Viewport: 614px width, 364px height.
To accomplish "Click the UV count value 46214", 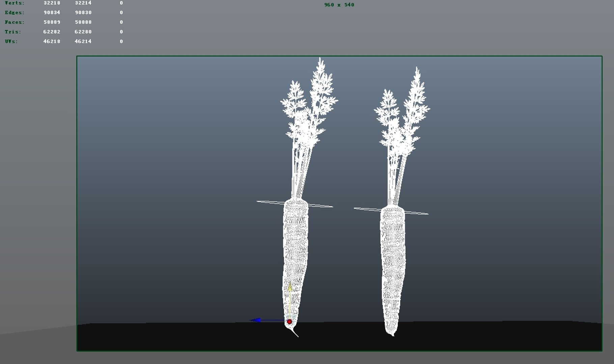I will 83,41.
